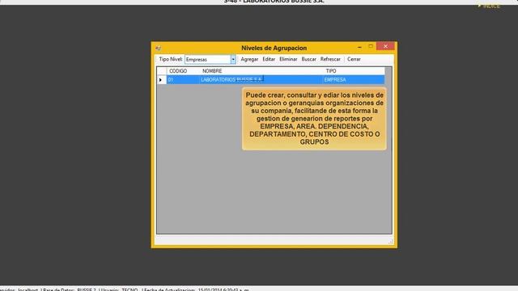Close the Niveles de Agrupacion window
This screenshot has height=291, width=518.
(x=385, y=46)
